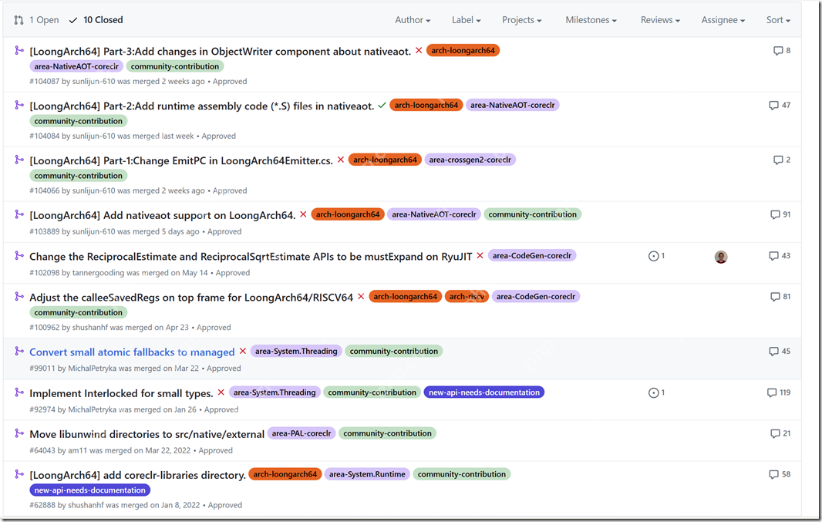Expand the Milestones filter
This screenshot has width=822, height=522.
click(591, 19)
